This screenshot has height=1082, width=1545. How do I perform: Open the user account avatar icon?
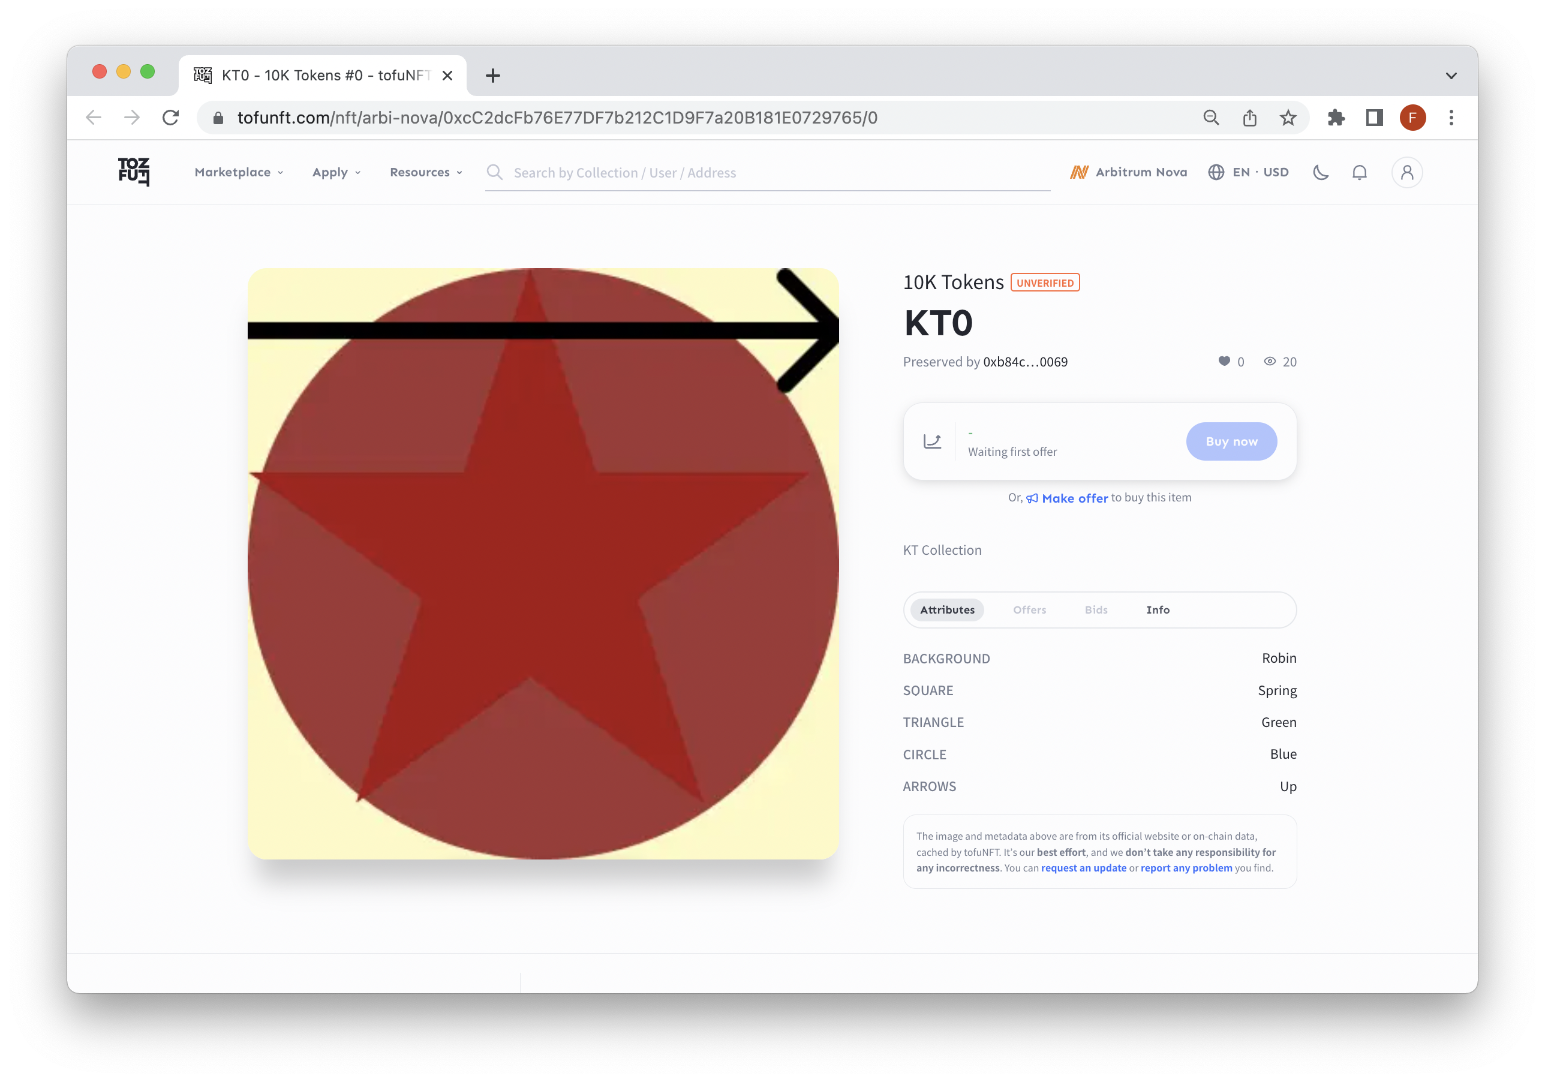[x=1406, y=172]
